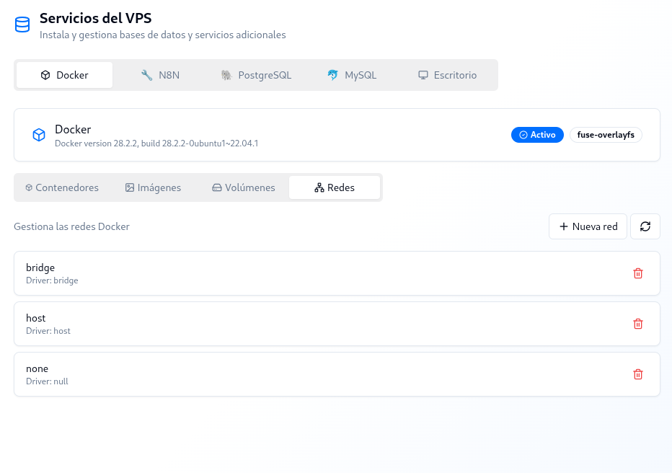Click the 'Gestiona las redes Docker' text
Image resolution: width=672 pixels, height=473 pixels.
tap(71, 226)
